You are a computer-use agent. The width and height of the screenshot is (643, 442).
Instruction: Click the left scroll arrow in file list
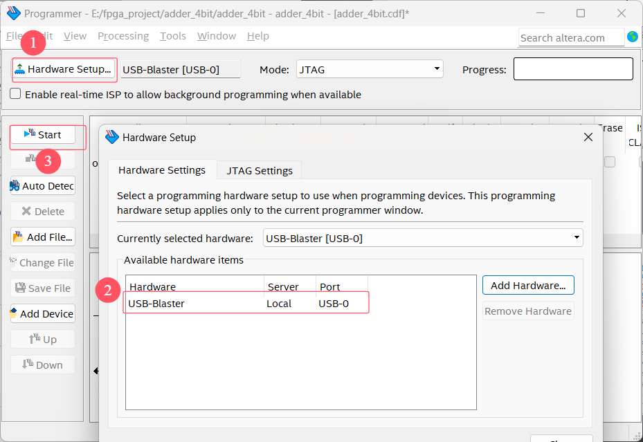[x=96, y=371]
